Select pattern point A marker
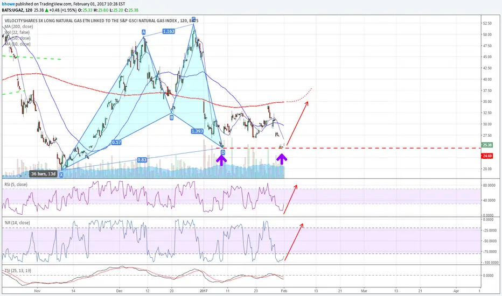Viewport: 502px width, 296px height. 144,32
